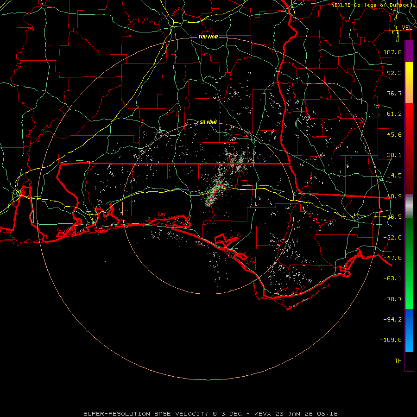This screenshot has height=417, width=417.
Task: Click the 107.8 velocity scale value
Action: (392, 52)
